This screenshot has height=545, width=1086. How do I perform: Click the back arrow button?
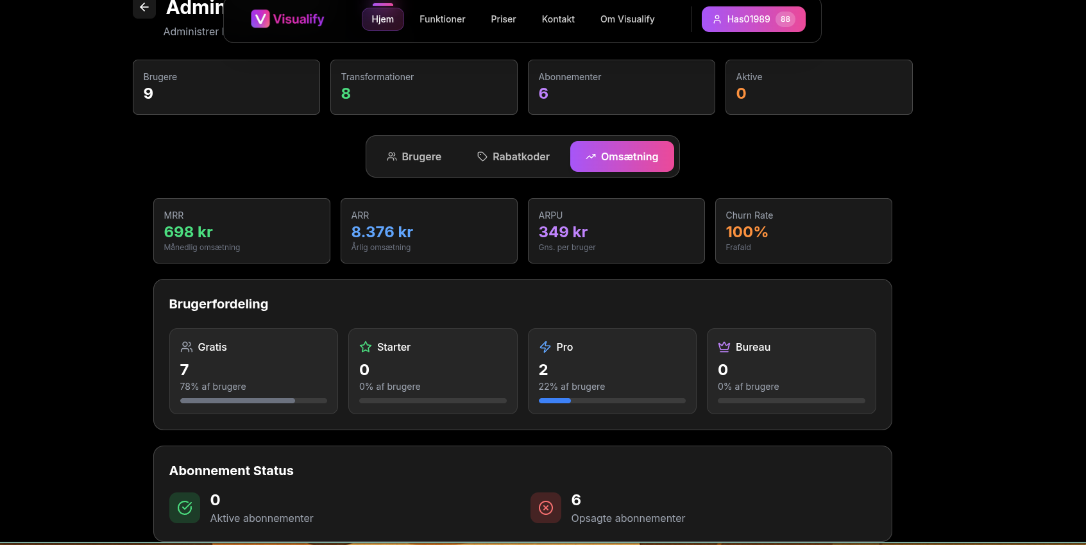(144, 8)
